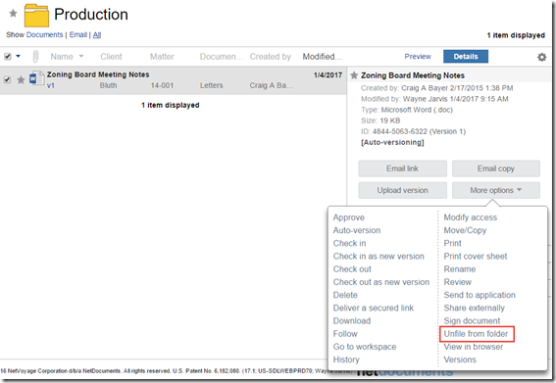Select Delete from the menu
The height and width of the screenshot is (383, 556).
pyautogui.click(x=345, y=295)
